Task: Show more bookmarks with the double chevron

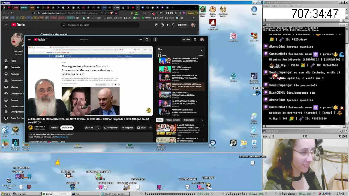Action: point(194,18)
